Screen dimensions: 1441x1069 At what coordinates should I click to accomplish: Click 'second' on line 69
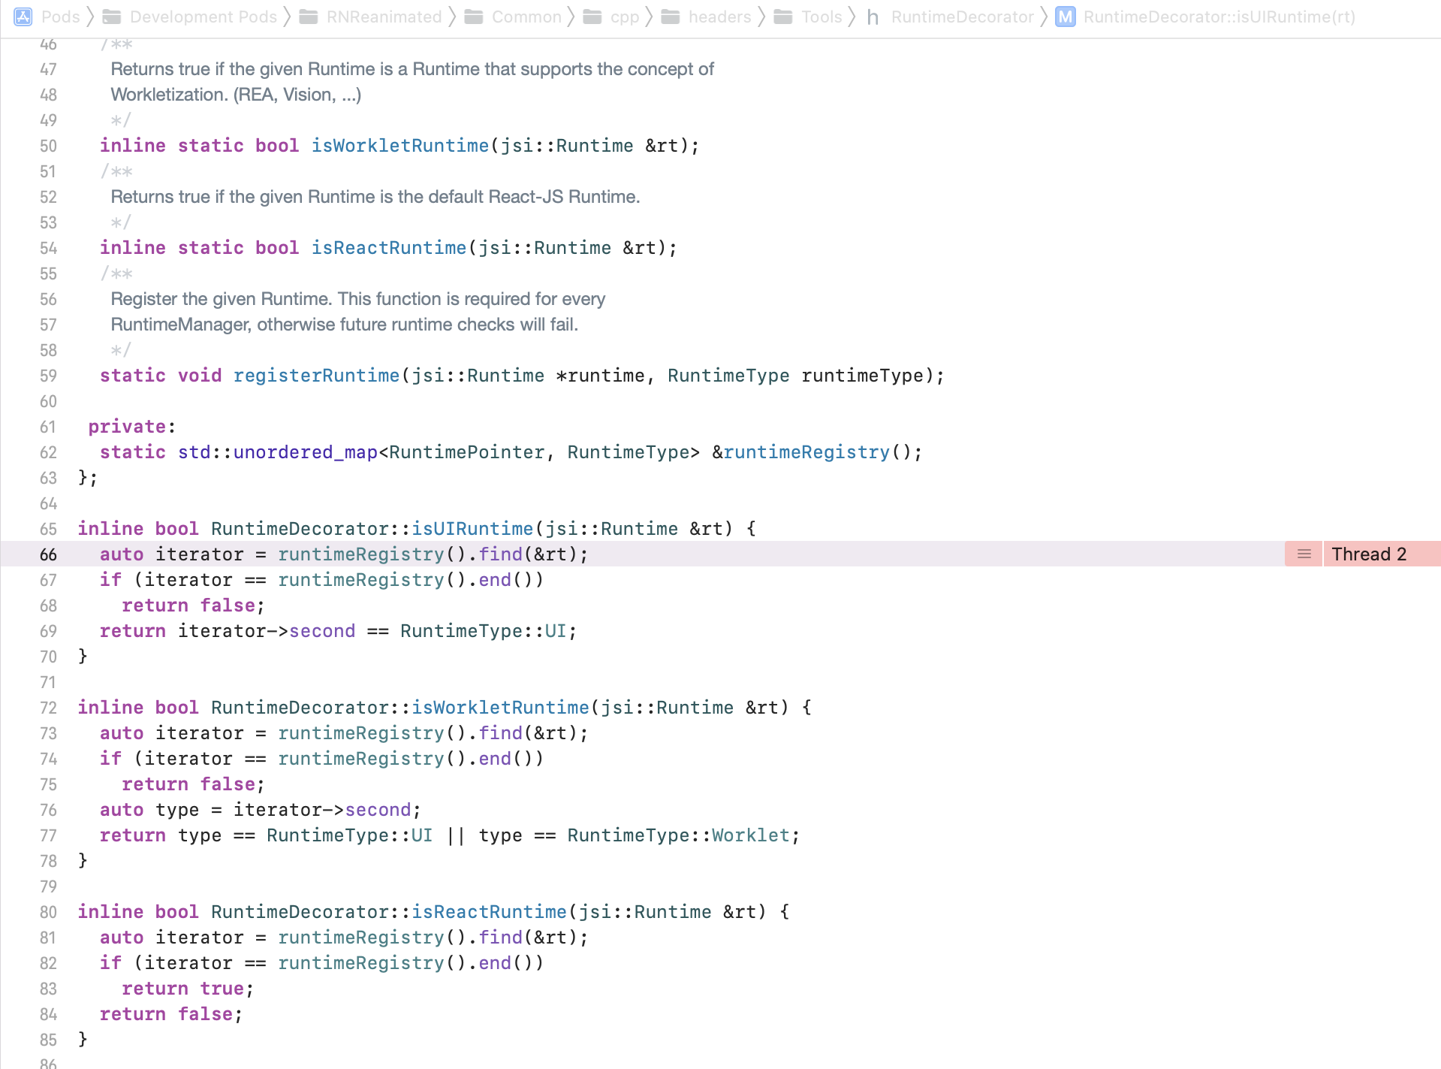(322, 631)
